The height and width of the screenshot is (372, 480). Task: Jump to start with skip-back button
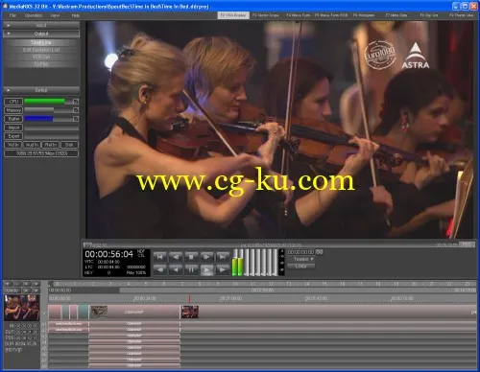159,257
